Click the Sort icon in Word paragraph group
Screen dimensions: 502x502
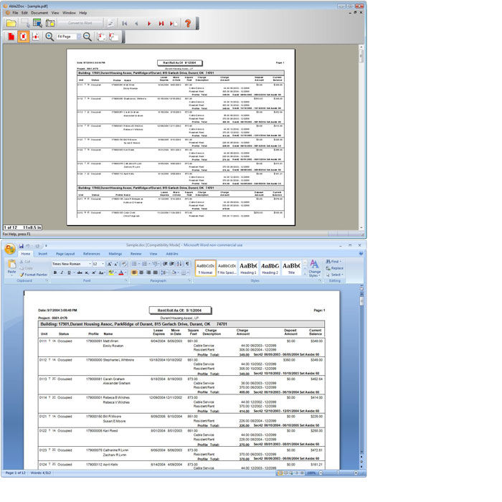click(179, 263)
